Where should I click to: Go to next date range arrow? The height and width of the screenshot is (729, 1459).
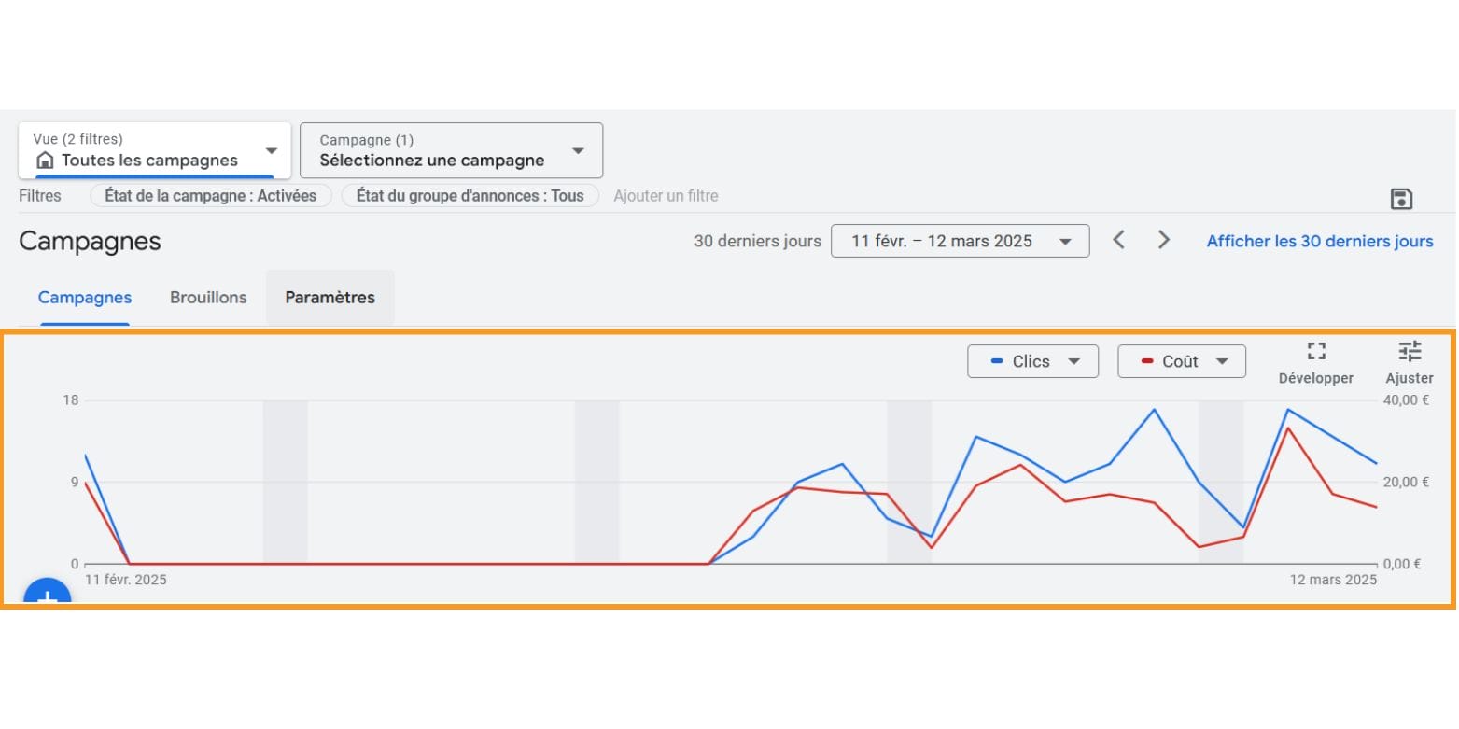coord(1163,241)
